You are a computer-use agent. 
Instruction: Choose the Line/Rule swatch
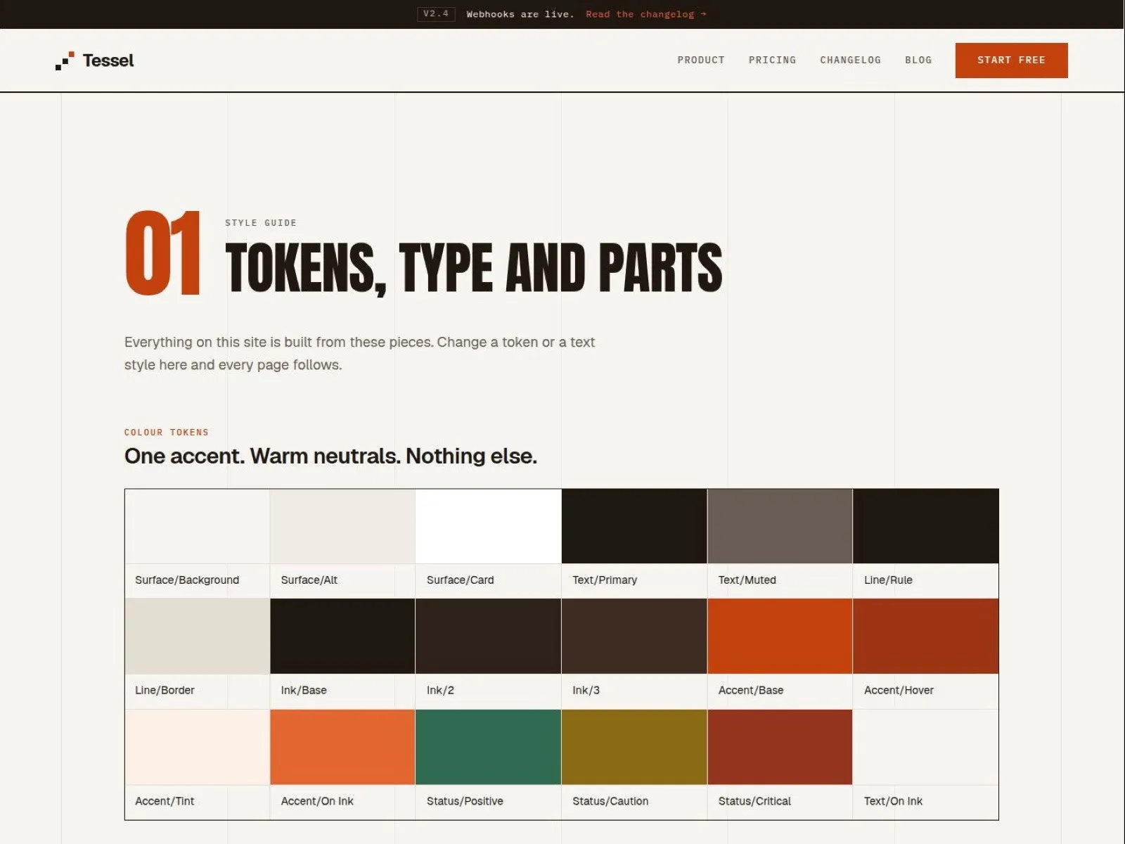tap(926, 526)
